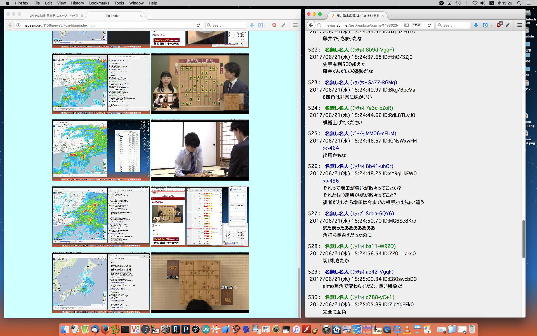Click the right window vertical scrollbar thumb

[x=523, y=239]
